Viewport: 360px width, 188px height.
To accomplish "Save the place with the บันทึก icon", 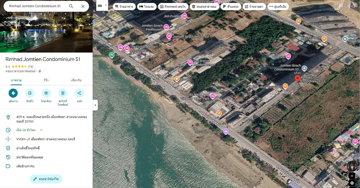I will [30, 93].
